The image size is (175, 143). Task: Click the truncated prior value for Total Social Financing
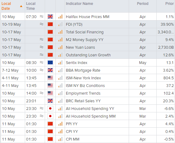pos(165,32)
